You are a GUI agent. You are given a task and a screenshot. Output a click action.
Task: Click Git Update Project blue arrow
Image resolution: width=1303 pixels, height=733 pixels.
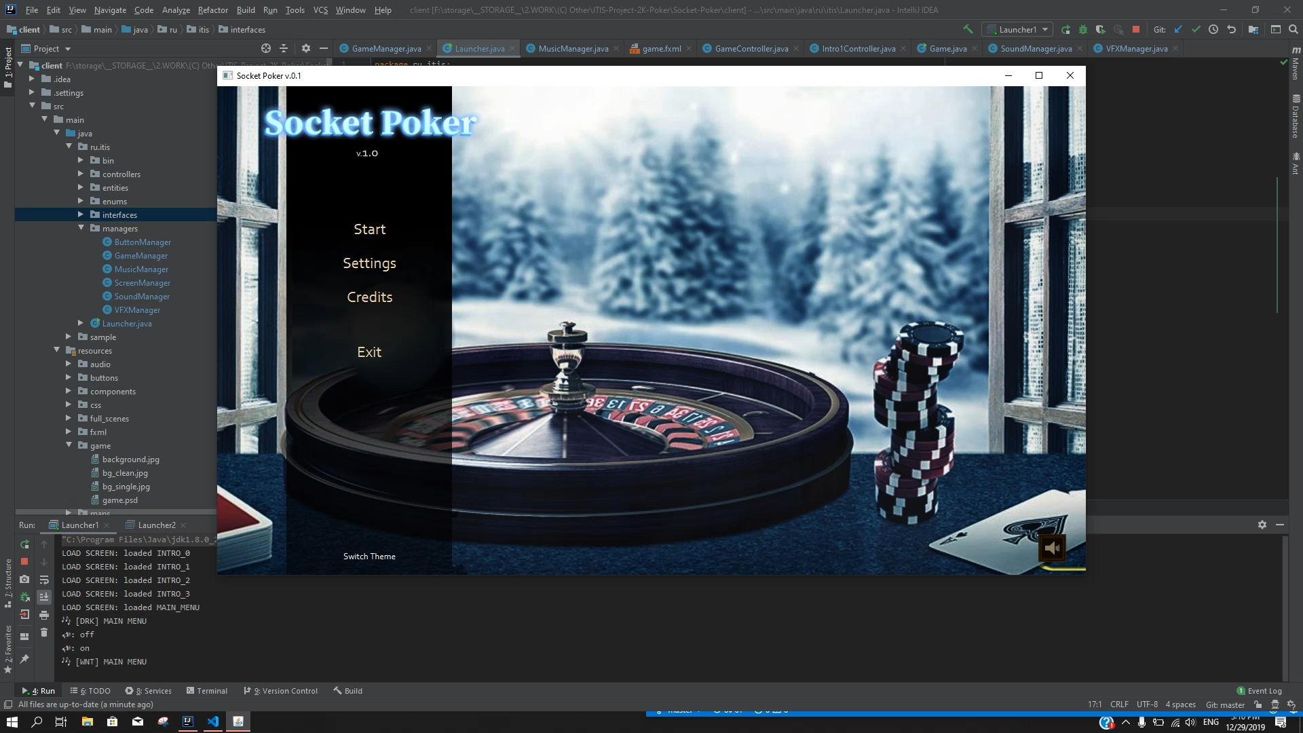[1178, 29]
